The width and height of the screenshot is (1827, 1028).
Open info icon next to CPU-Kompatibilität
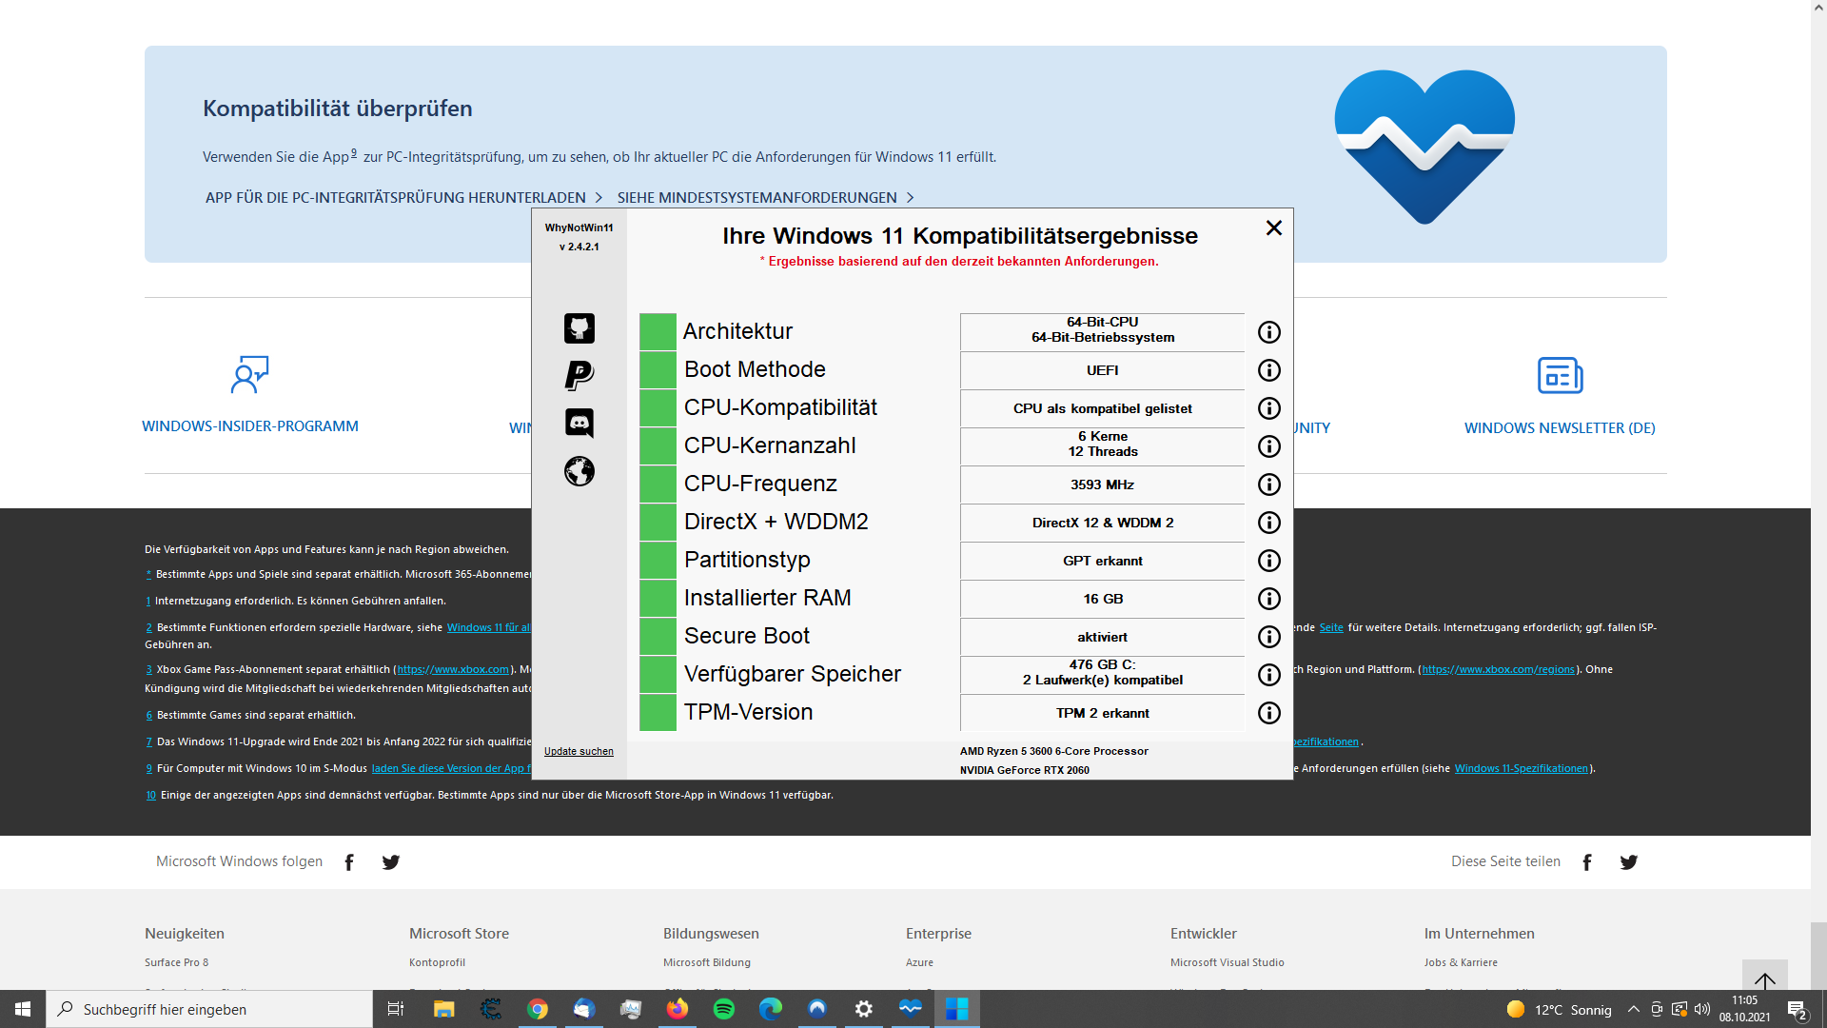point(1268,408)
